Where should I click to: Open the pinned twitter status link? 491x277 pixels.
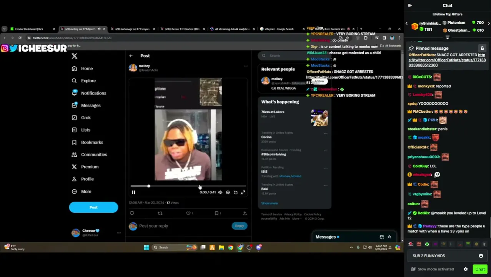point(447,60)
